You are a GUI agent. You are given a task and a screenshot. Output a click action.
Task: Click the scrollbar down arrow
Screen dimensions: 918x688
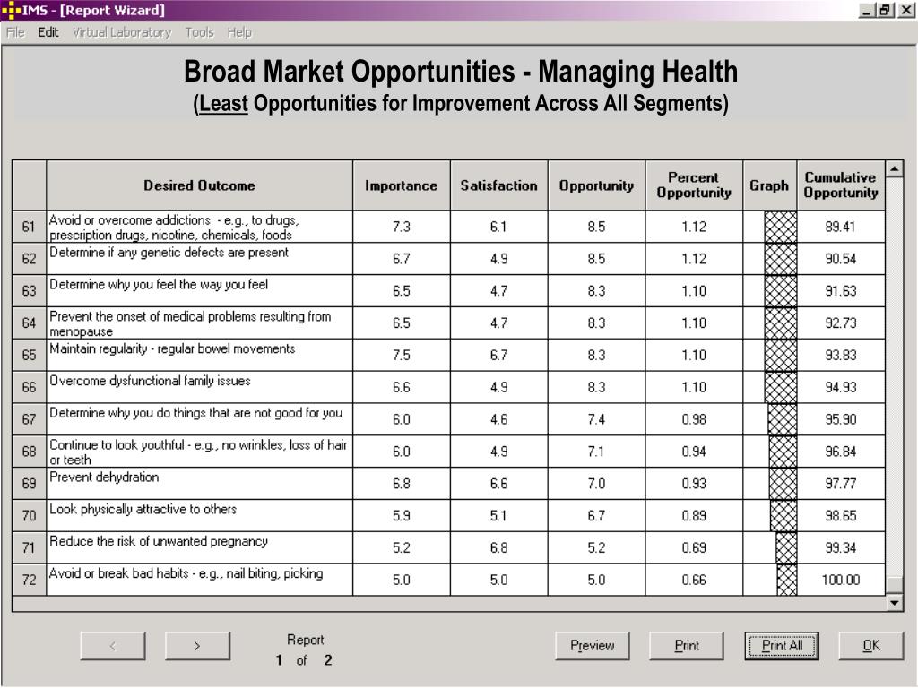coord(894,603)
